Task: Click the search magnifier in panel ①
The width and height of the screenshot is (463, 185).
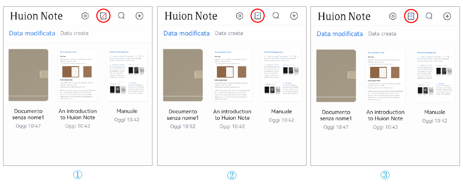Action: [121, 16]
